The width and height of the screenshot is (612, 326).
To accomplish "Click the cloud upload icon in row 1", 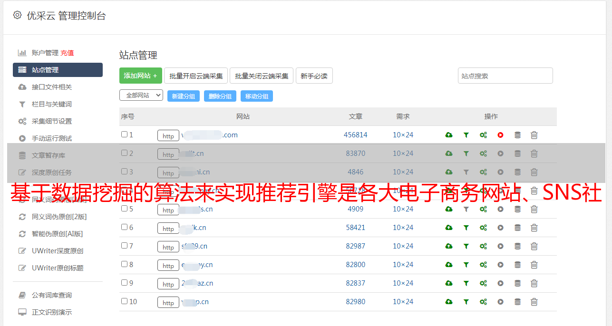I will 449,135.
